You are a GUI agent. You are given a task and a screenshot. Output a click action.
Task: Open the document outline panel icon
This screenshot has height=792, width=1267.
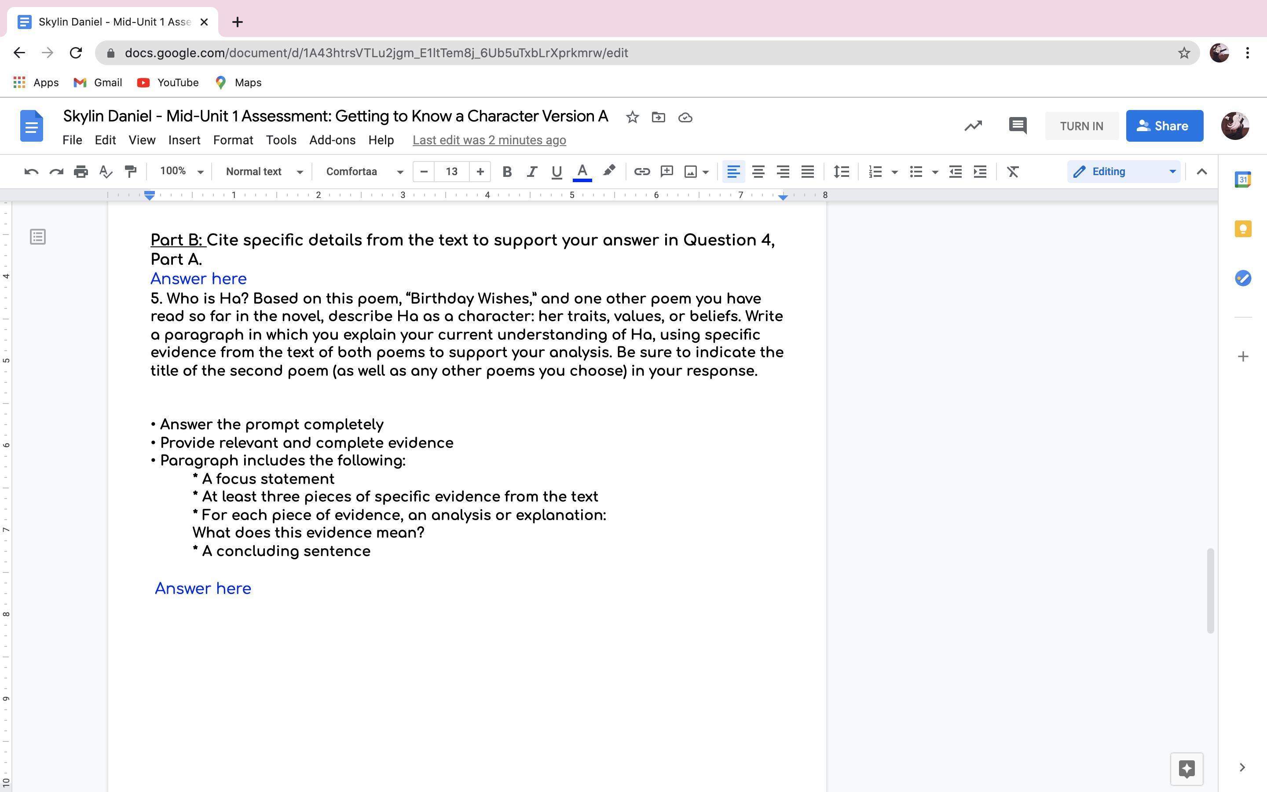(x=38, y=237)
